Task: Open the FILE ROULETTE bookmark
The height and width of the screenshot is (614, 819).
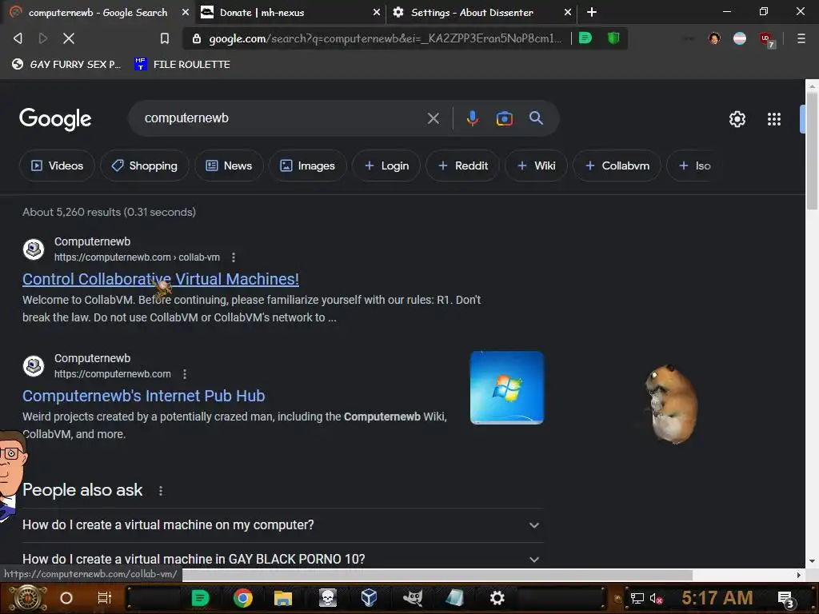Action: coord(182,64)
